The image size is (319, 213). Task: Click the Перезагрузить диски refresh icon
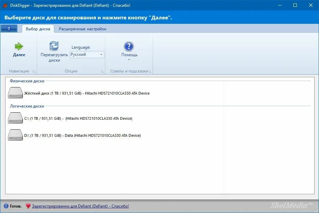point(54,46)
